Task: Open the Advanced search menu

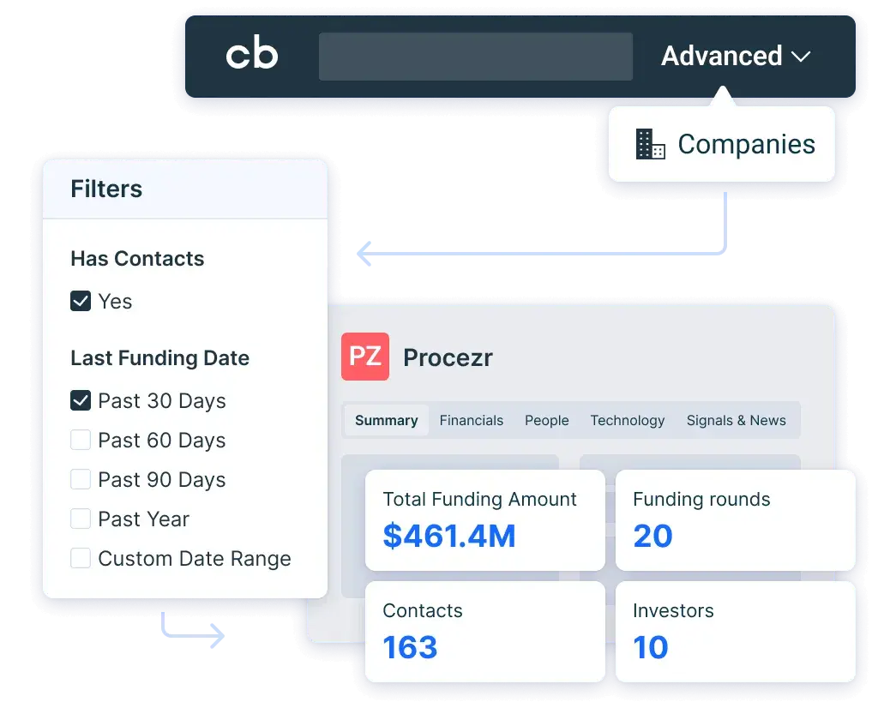Action: (x=722, y=57)
